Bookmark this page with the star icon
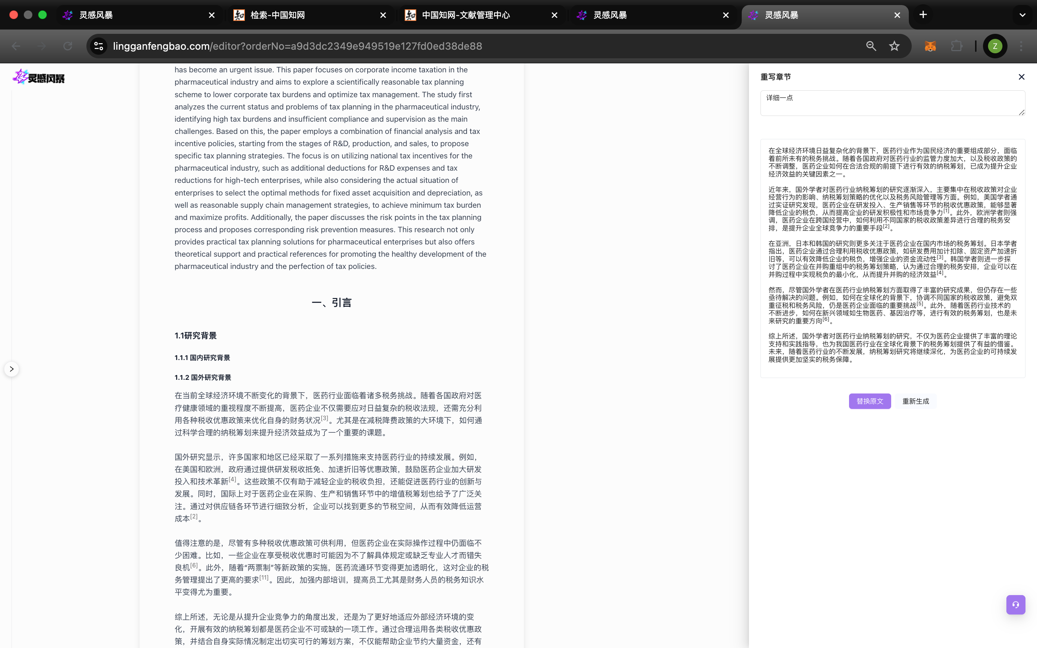The width and height of the screenshot is (1037, 648). click(x=894, y=46)
